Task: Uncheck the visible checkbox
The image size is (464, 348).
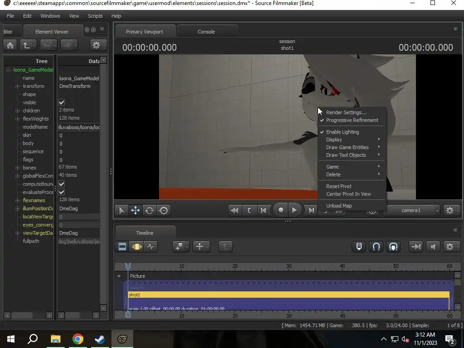Action: [x=62, y=102]
